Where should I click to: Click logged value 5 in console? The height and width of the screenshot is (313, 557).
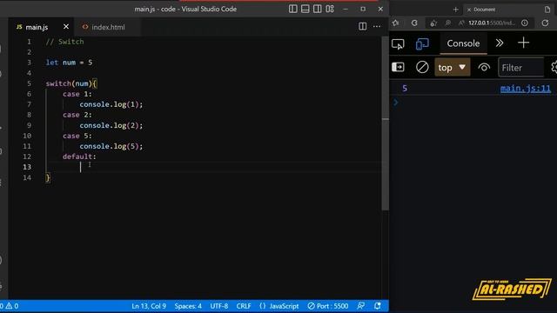(x=405, y=89)
